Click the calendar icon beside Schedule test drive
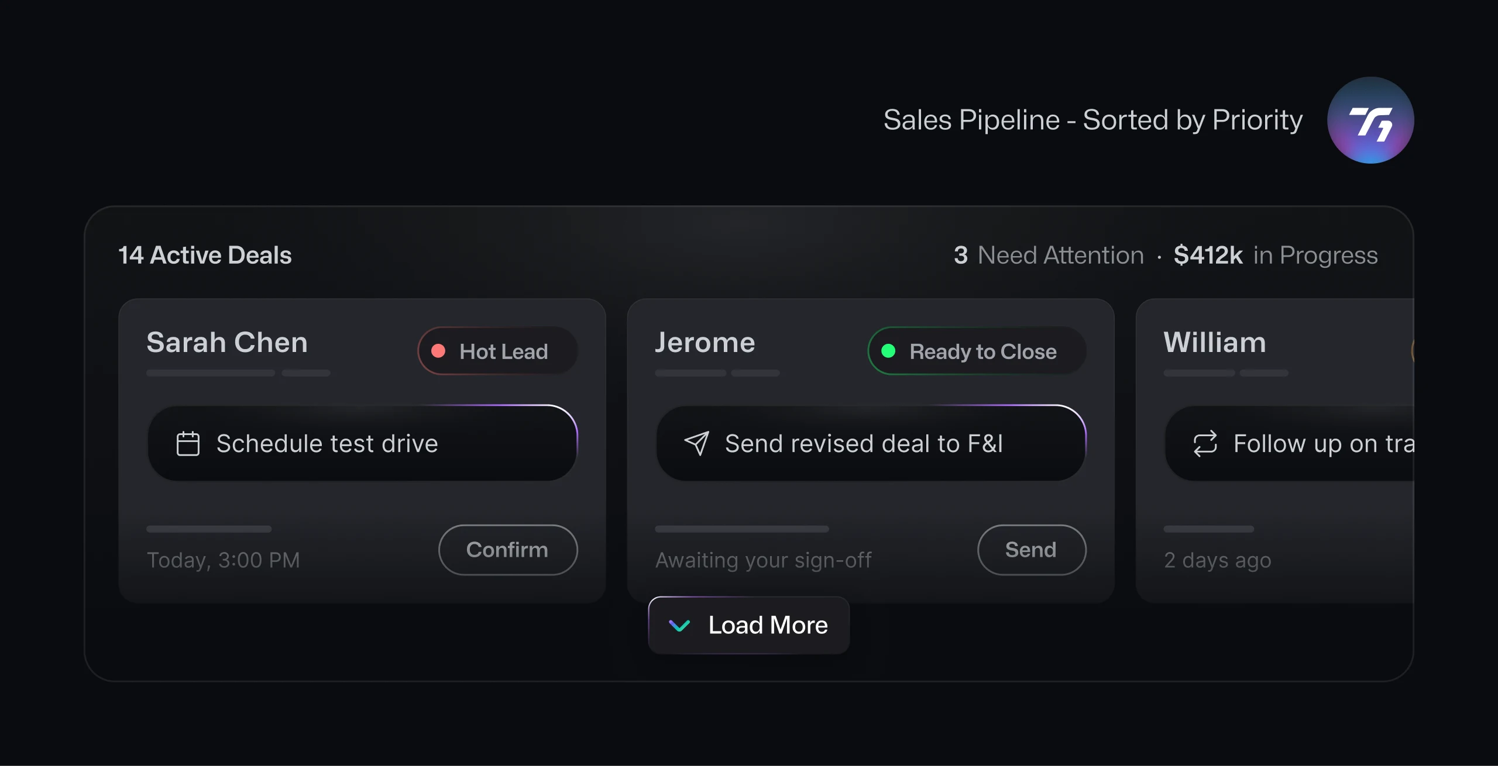Viewport: 1498px width, 766px height. tap(188, 444)
